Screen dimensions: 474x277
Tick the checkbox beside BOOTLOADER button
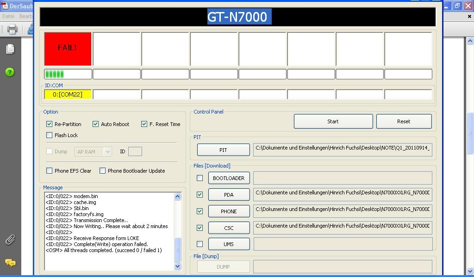tap(200, 178)
